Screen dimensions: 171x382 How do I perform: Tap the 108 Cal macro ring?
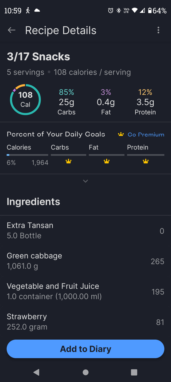point(25,100)
